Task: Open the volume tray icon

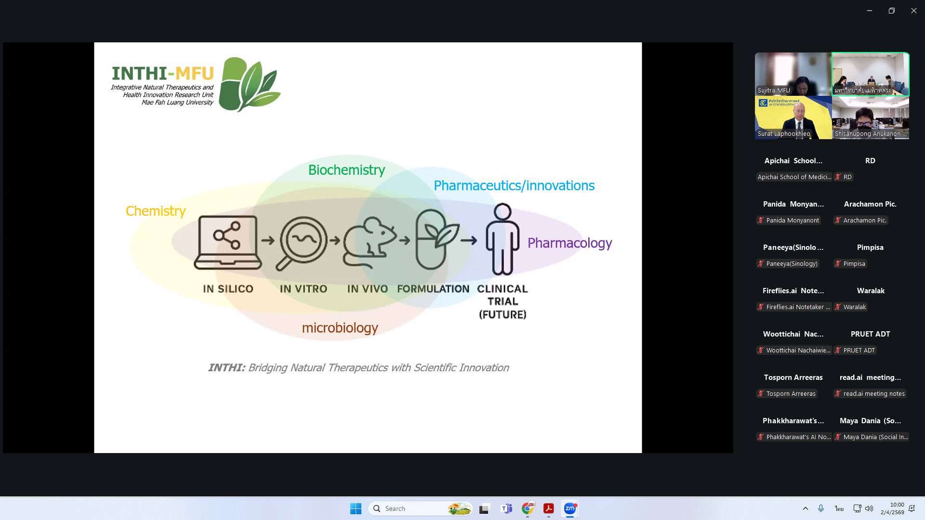Action: tap(869, 508)
